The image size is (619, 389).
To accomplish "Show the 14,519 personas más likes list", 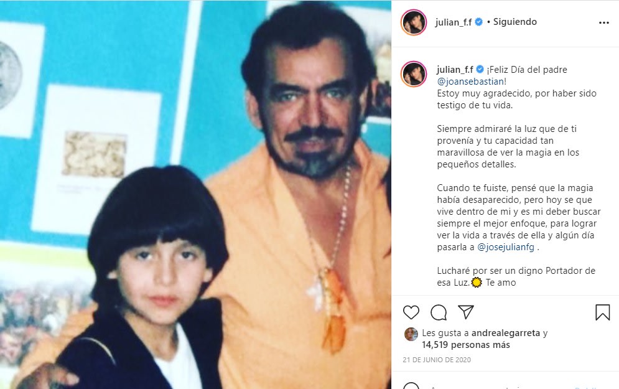I will [x=466, y=345].
